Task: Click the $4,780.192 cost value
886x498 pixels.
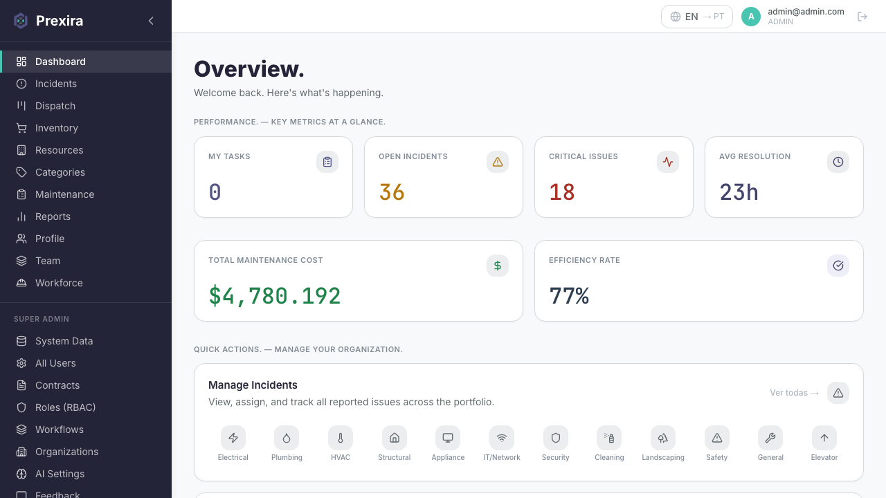Action: [275, 296]
